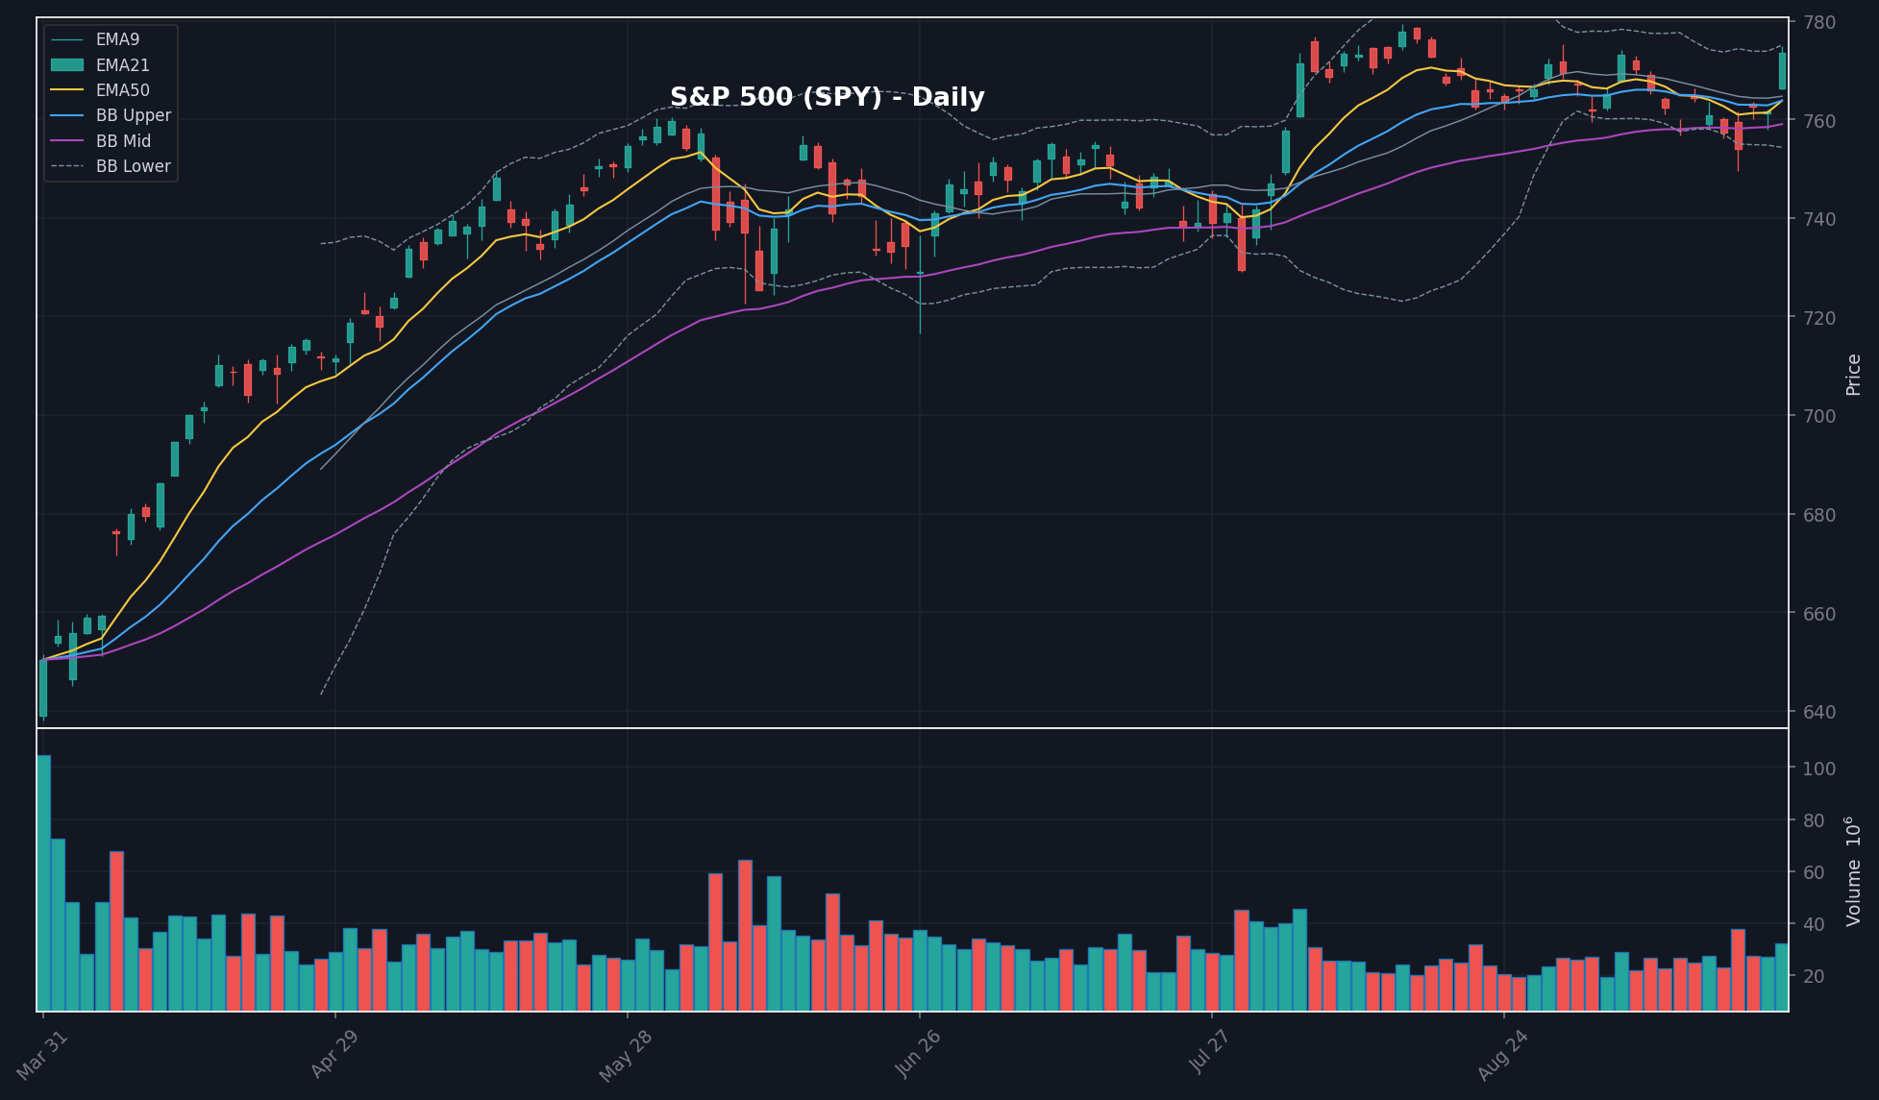Click the 80 volume axis tick

pyautogui.click(x=1814, y=820)
